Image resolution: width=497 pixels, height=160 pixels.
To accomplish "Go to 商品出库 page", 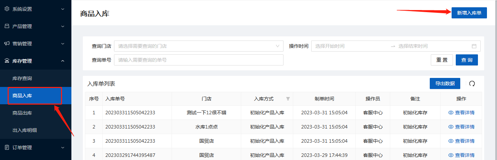I will point(22,113).
